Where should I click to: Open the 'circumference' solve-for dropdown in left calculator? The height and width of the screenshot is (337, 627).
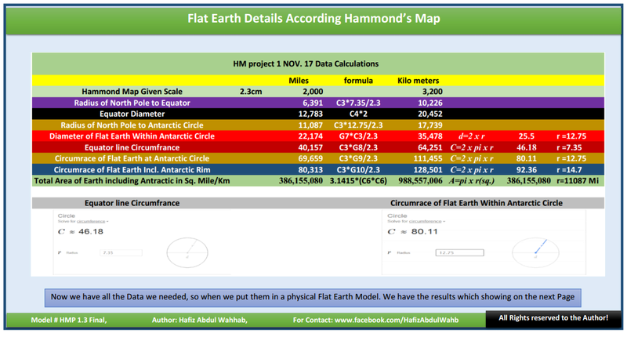point(92,221)
